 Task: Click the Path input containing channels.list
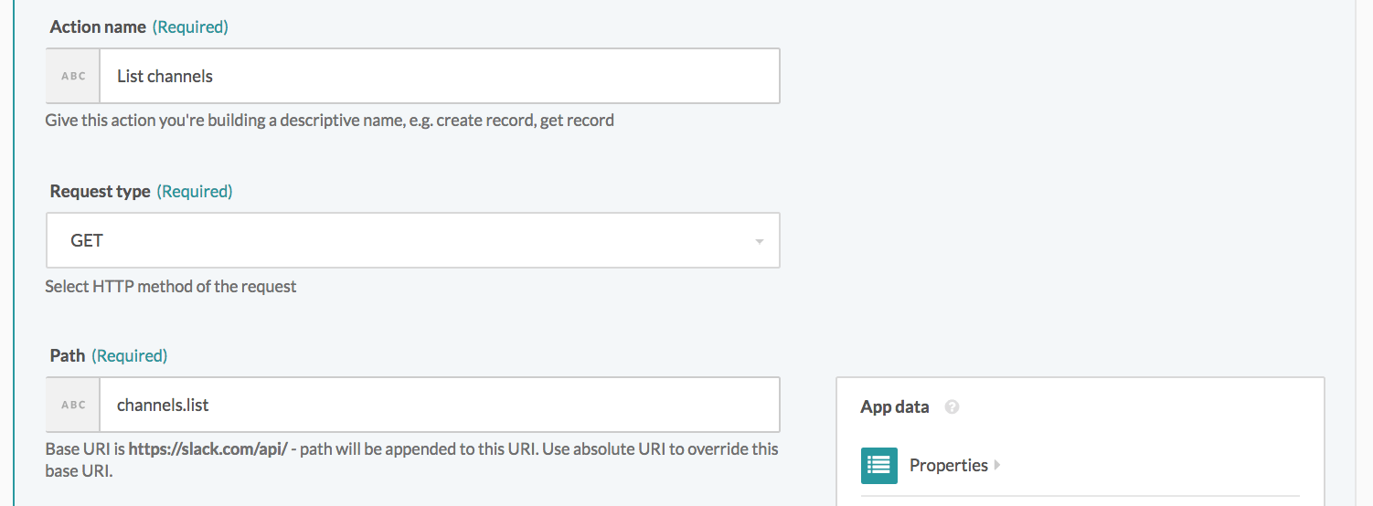tap(439, 405)
